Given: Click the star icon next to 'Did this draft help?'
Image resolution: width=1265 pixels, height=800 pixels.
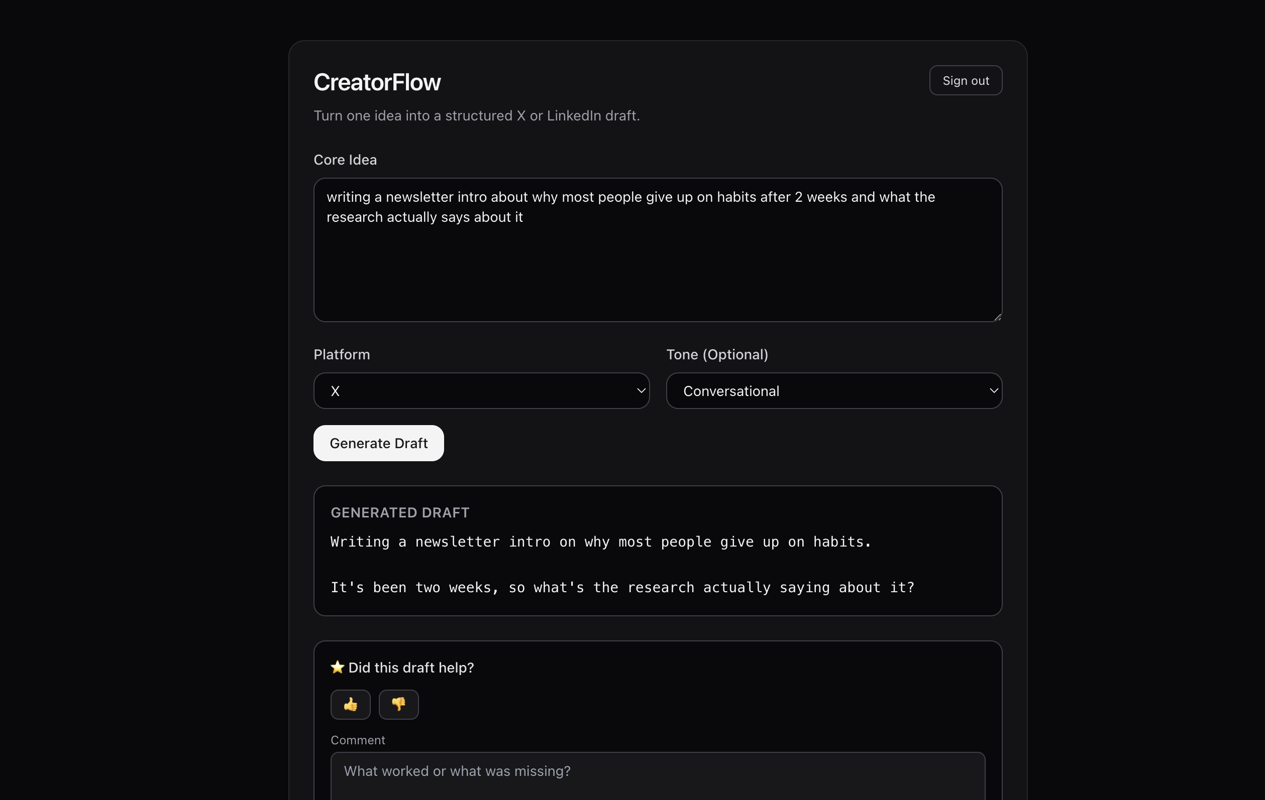Looking at the screenshot, I should (x=337, y=666).
